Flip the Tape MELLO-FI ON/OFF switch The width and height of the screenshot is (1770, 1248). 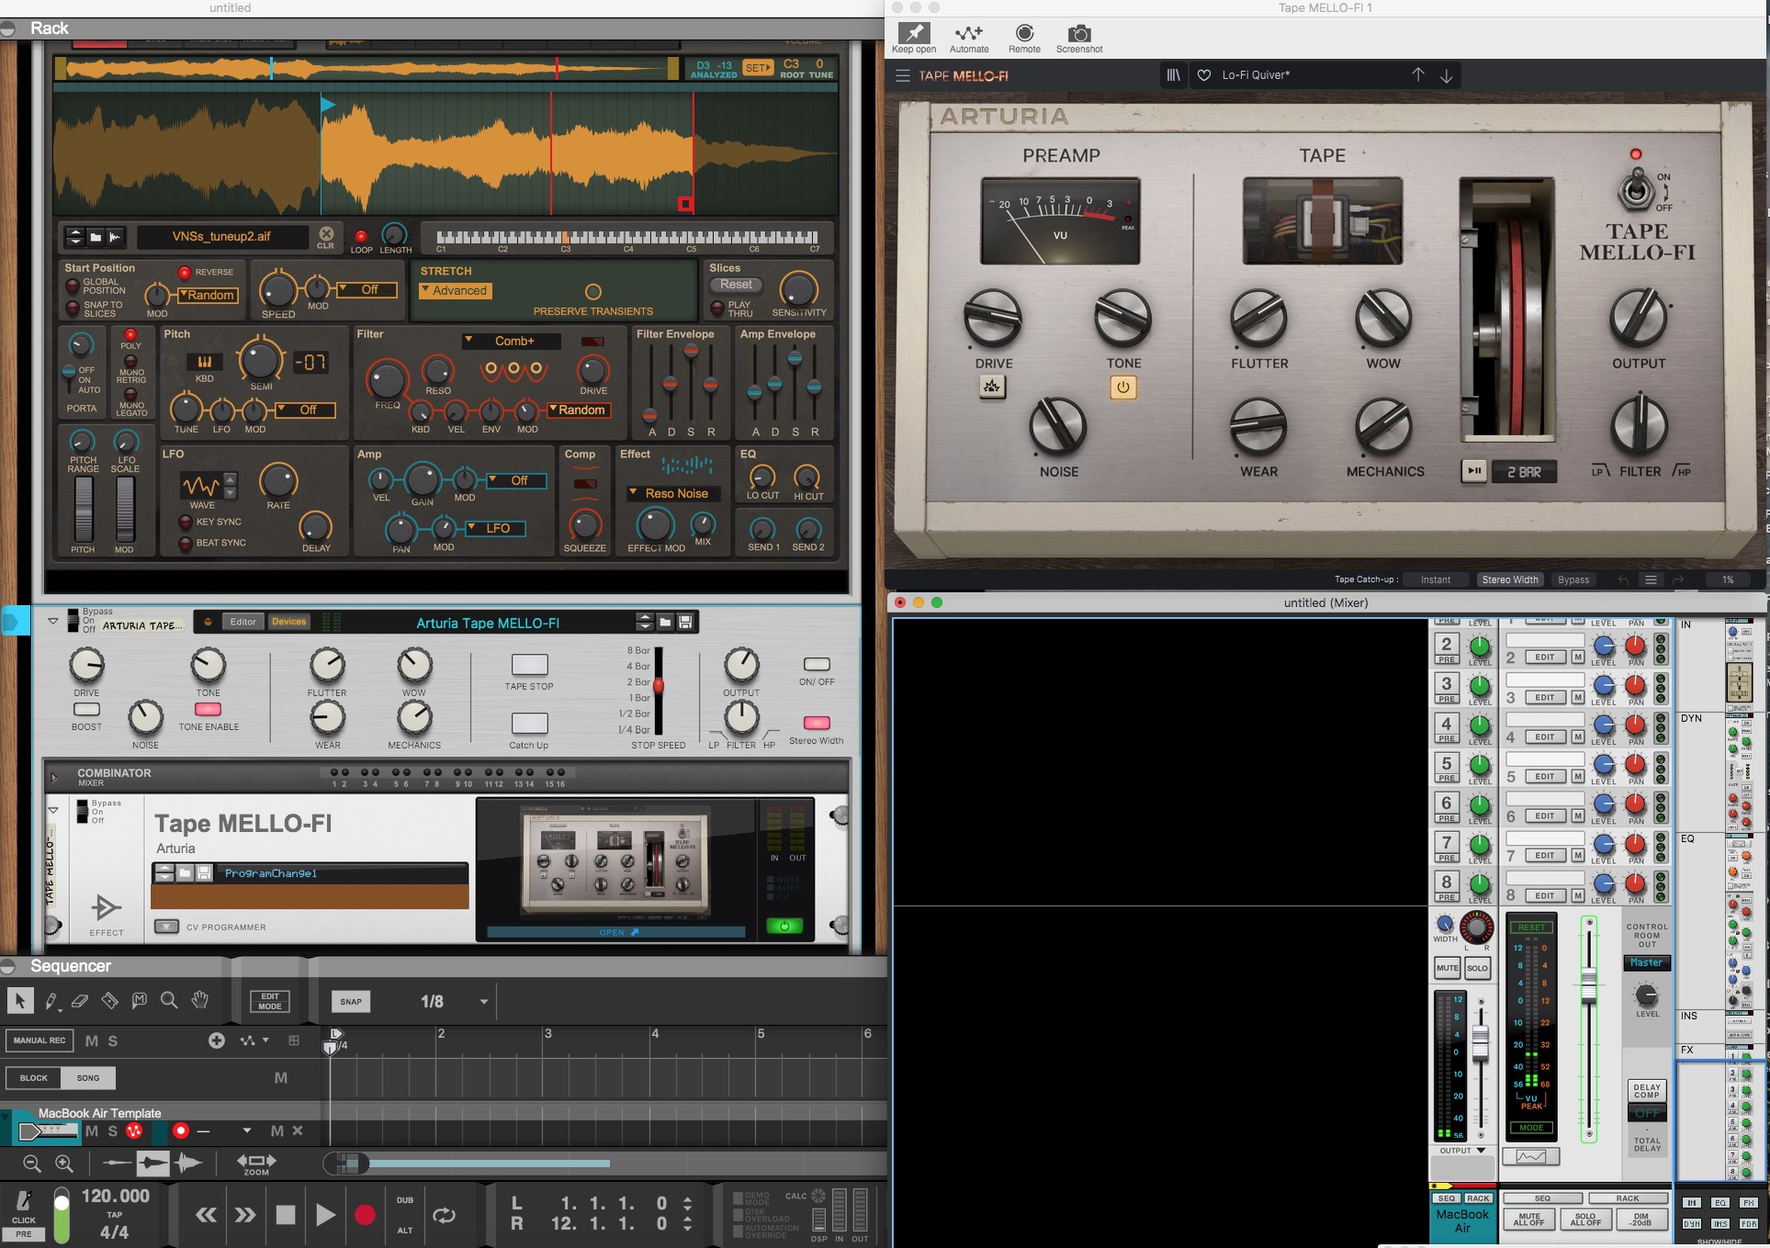(1636, 192)
